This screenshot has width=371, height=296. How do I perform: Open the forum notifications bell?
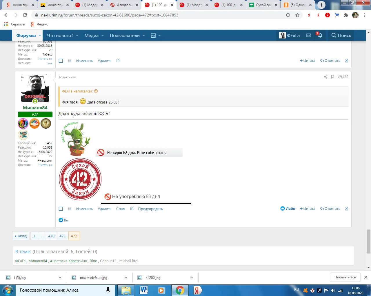point(320,35)
